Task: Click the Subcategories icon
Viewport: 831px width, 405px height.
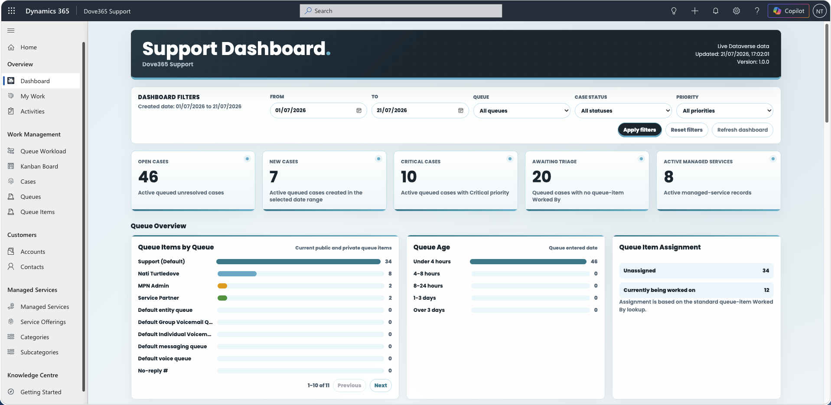Action: [11, 352]
